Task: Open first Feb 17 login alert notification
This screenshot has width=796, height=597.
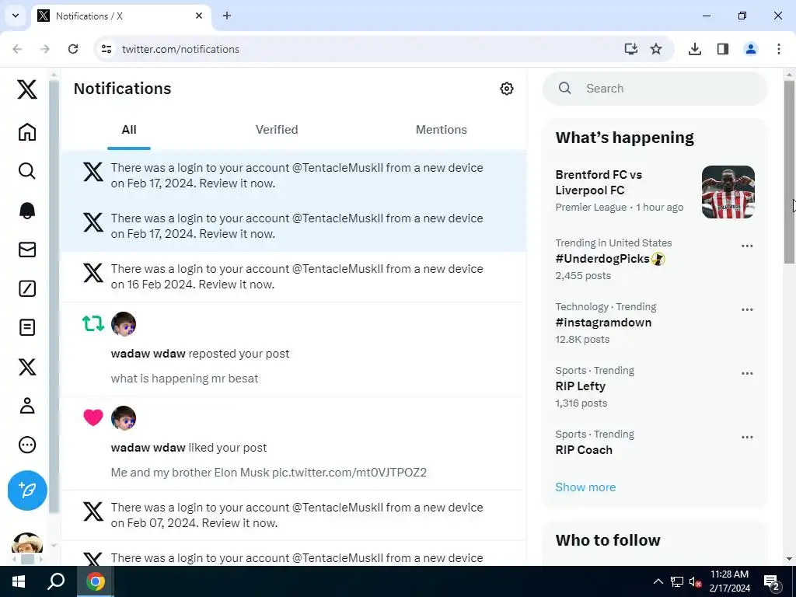Action: (293, 176)
